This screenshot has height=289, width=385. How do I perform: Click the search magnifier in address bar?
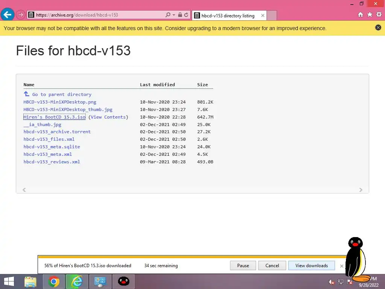coord(168,15)
